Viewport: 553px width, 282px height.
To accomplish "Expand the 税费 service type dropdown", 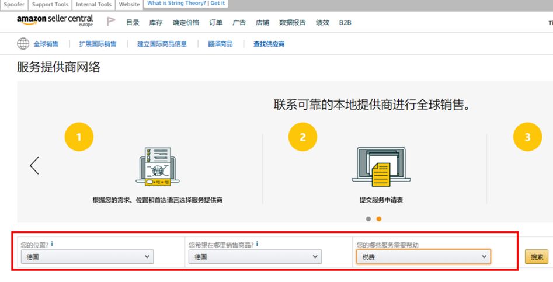I will [423, 257].
